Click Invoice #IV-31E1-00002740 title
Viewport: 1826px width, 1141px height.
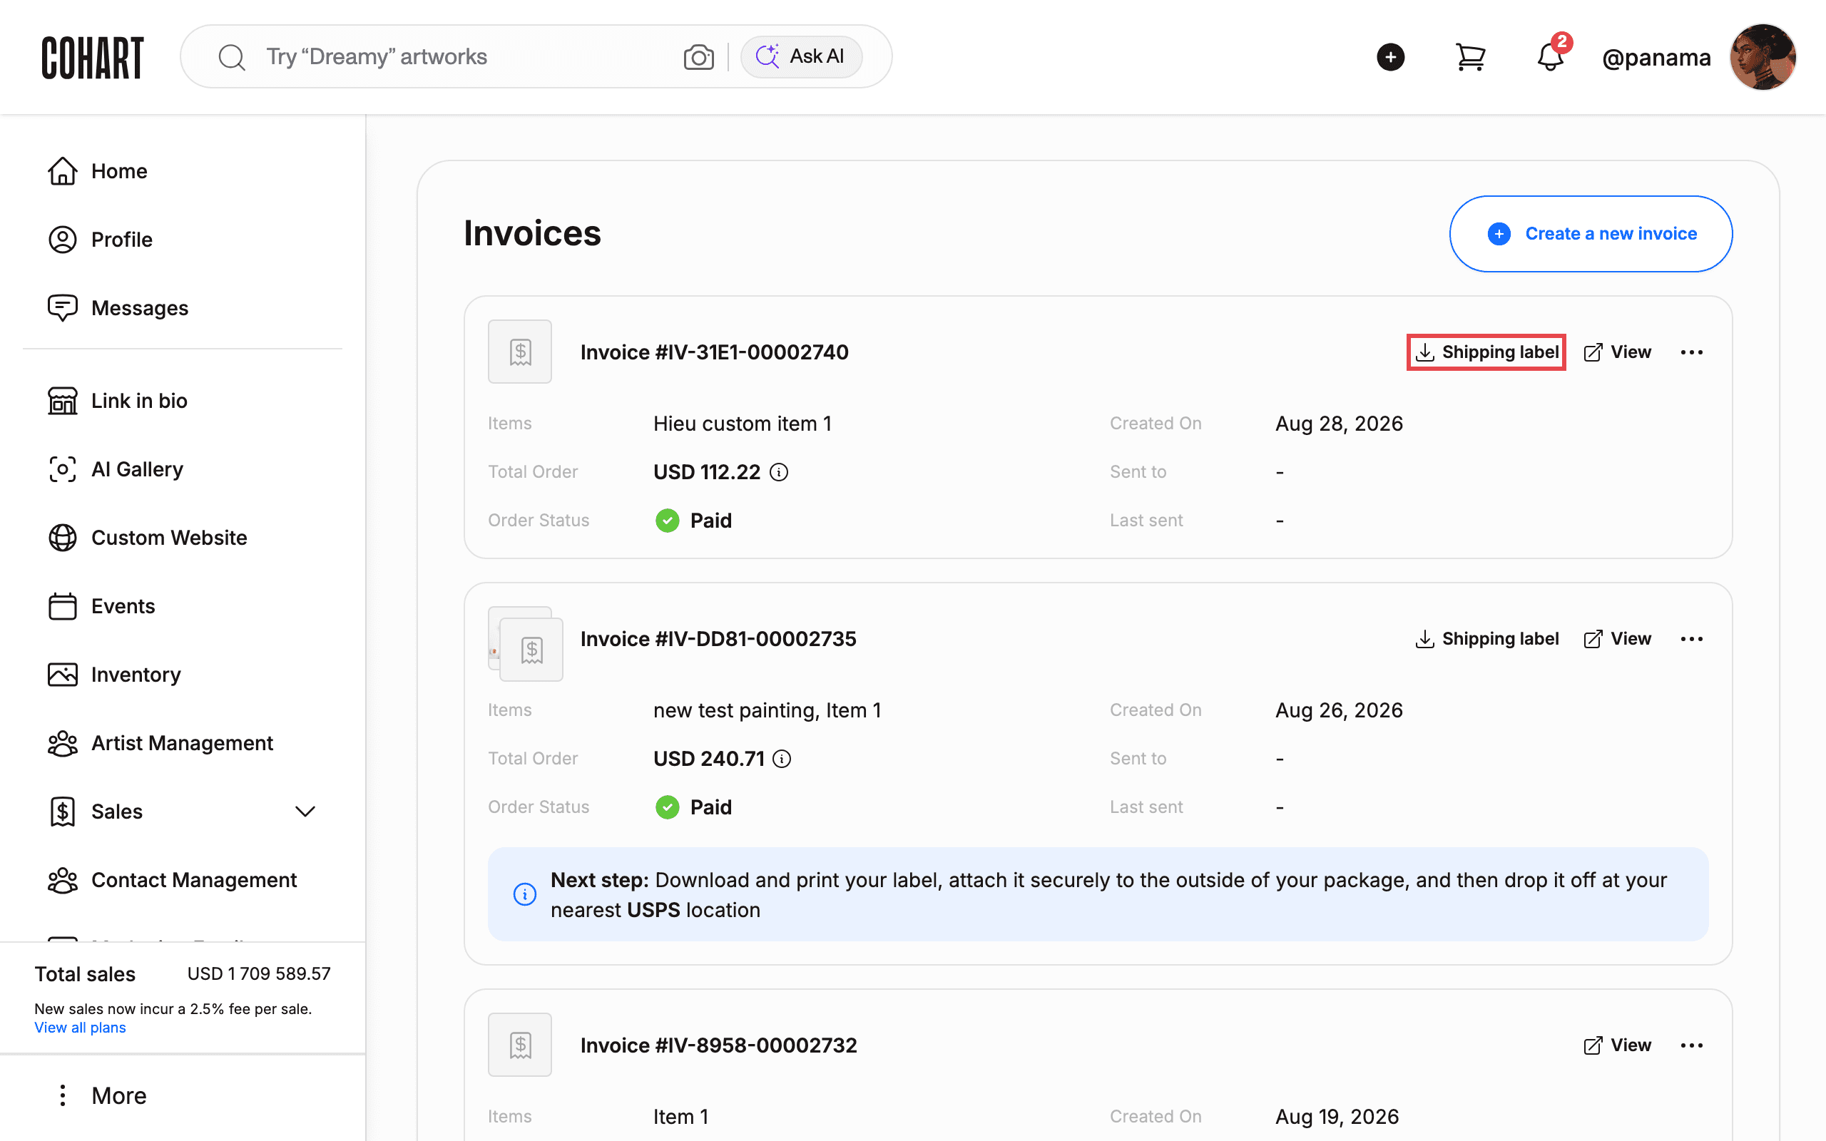714,352
